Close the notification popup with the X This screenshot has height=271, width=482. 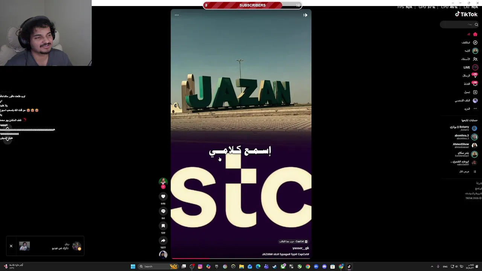click(x=11, y=246)
